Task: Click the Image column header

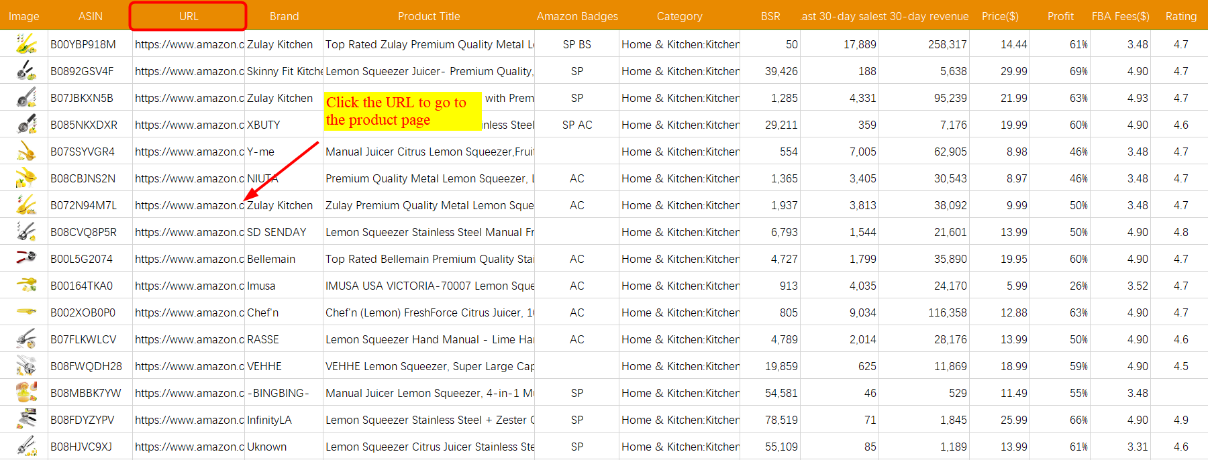Action: click(x=24, y=16)
